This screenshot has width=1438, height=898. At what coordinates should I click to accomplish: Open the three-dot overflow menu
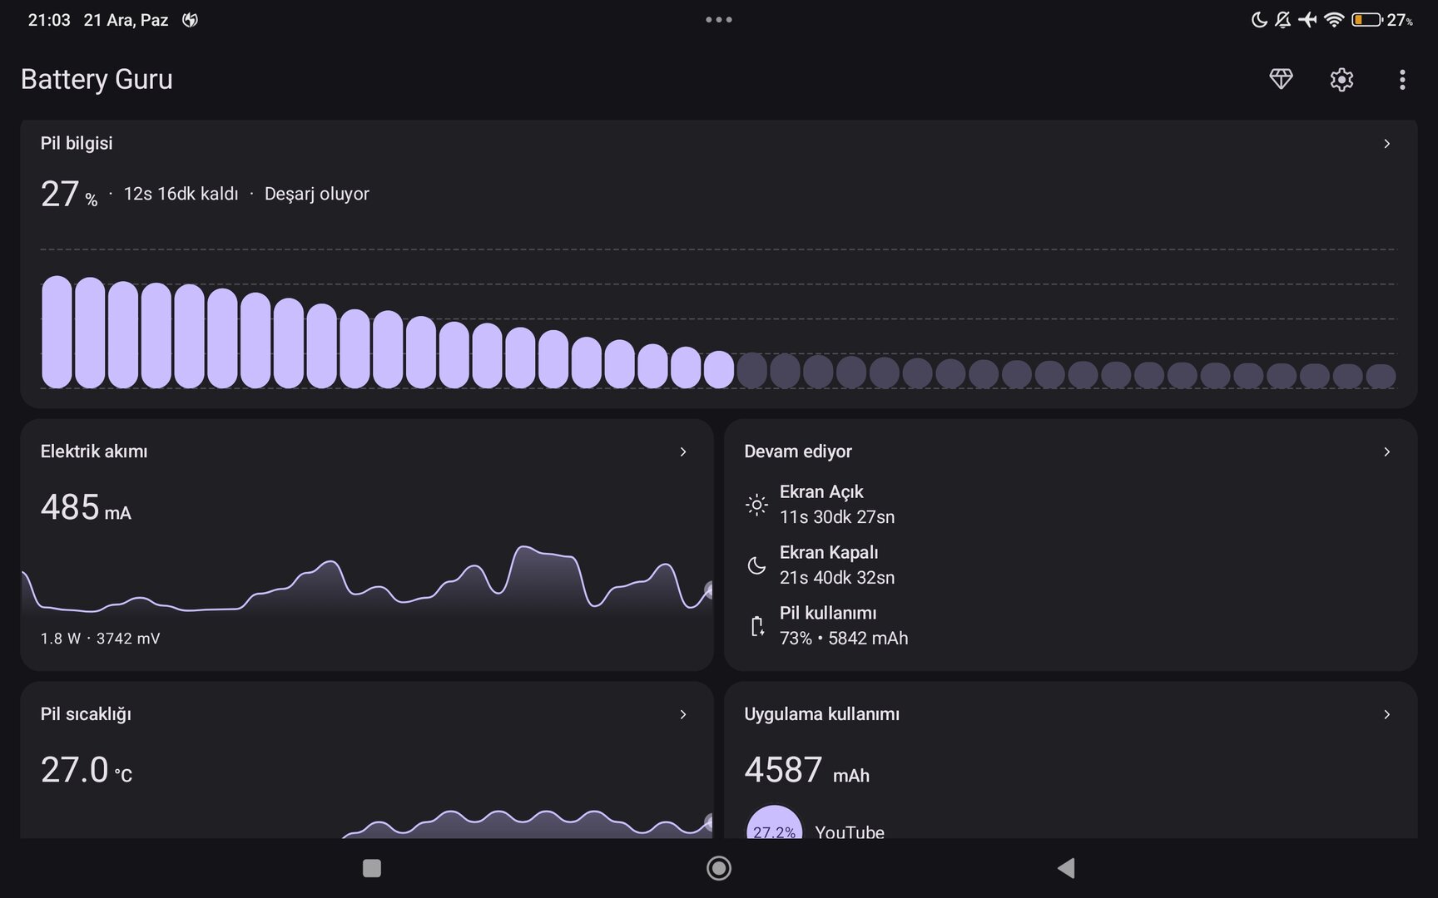(x=1402, y=79)
